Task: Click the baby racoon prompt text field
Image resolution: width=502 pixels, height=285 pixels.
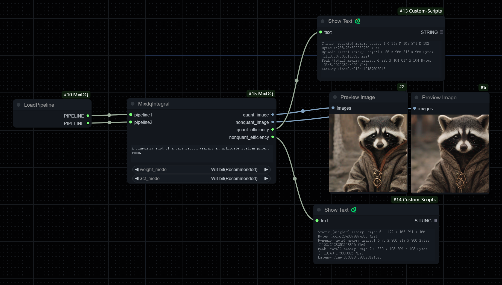Action: click(202, 154)
